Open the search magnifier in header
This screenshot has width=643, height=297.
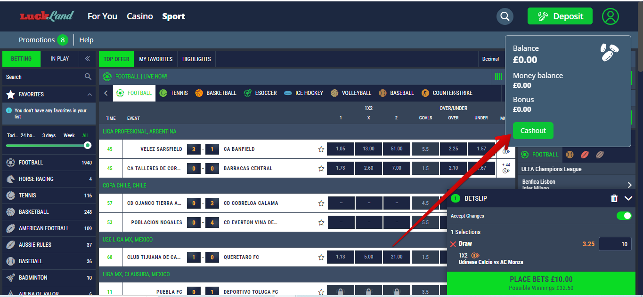(505, 16)
